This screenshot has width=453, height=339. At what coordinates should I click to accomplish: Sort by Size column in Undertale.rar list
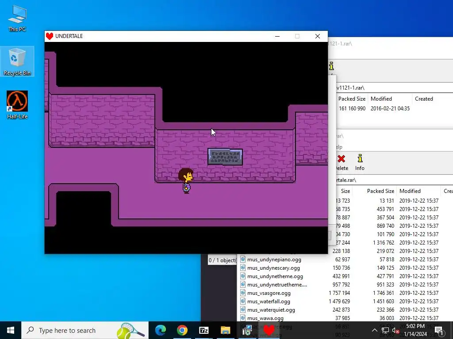[345, 191]
